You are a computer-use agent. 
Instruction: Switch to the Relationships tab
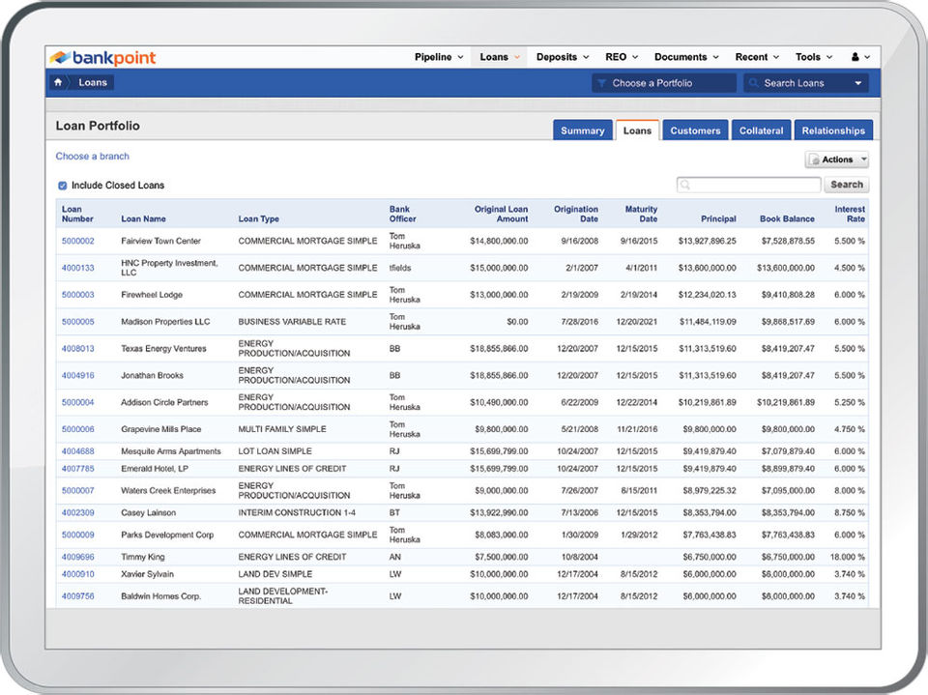pos(833,130)
